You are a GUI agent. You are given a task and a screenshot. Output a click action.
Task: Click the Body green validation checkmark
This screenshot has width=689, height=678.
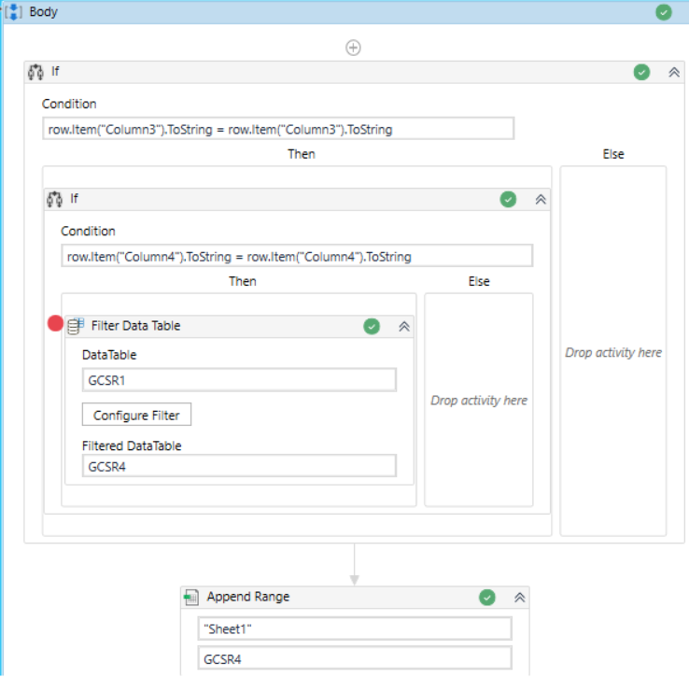pyautogui.click(x=664, y=12)
